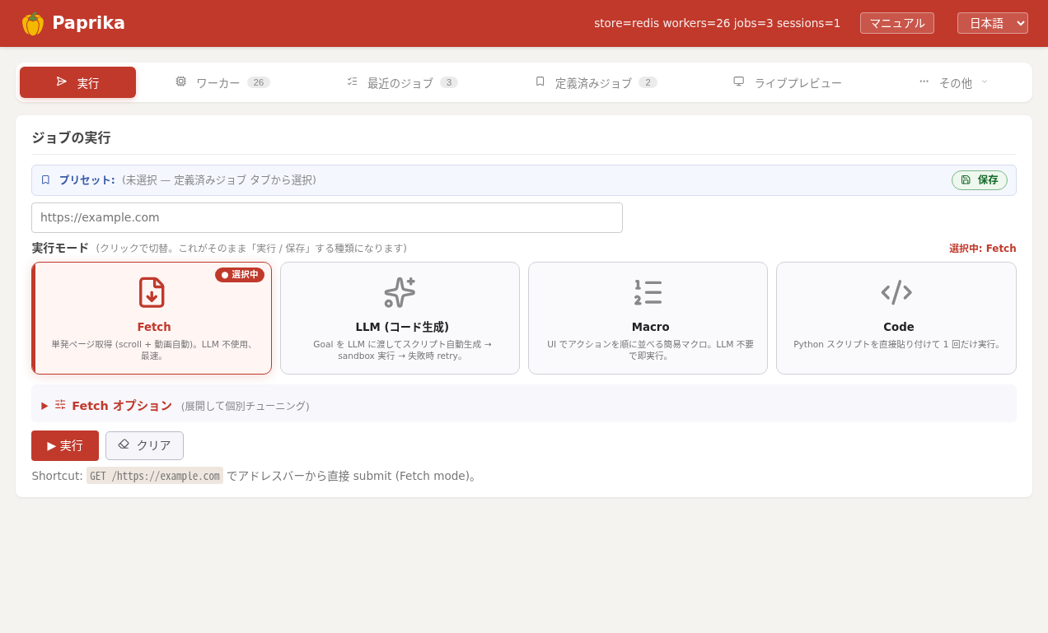Image resolution: width=1048 pixels, height=633 pixels.
Task: Save preset with the 保存 button
Action: pyautogui.click(x=980, y=180)
